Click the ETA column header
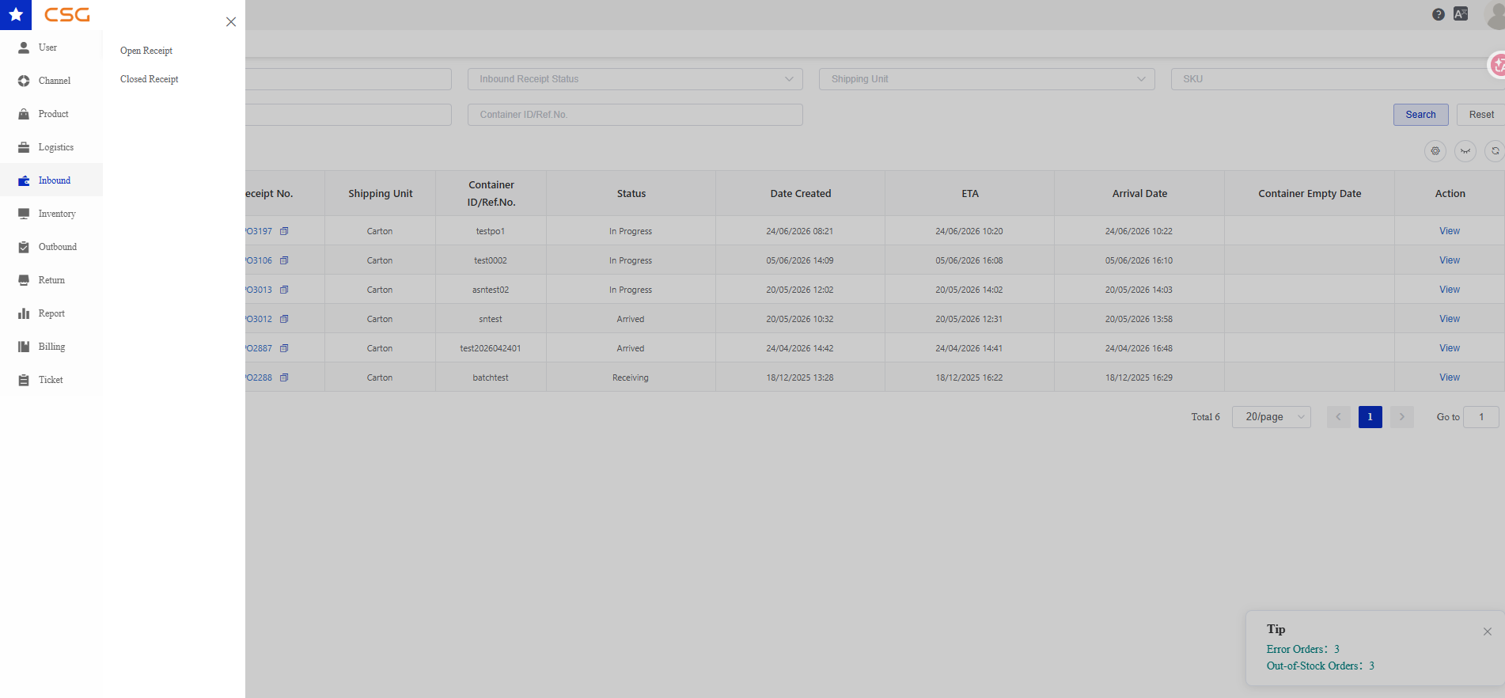Screen dimensions: 1505x698 970,194
